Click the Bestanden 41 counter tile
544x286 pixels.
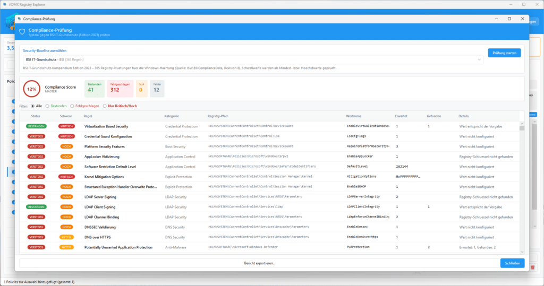(x=95, y=89)
